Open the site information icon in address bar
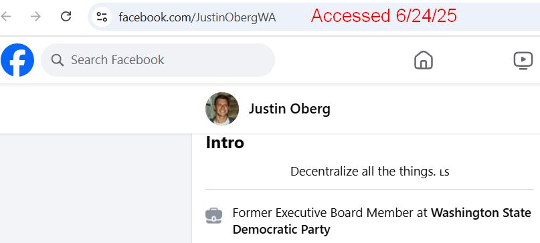The height and width of the screenshot is (243, 540). point(102,17)
